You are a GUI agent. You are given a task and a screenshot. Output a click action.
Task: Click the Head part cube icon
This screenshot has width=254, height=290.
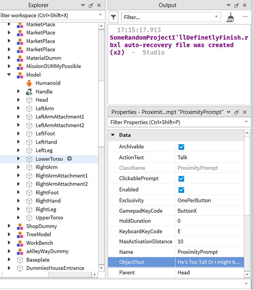tap(29, 100)
